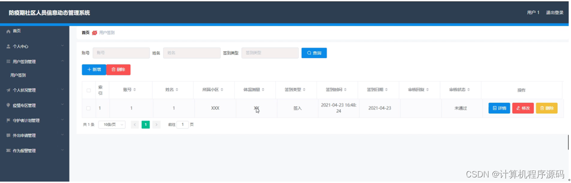Click the green page 1 button
Viewport: 571px width, 183px height.
146,125
